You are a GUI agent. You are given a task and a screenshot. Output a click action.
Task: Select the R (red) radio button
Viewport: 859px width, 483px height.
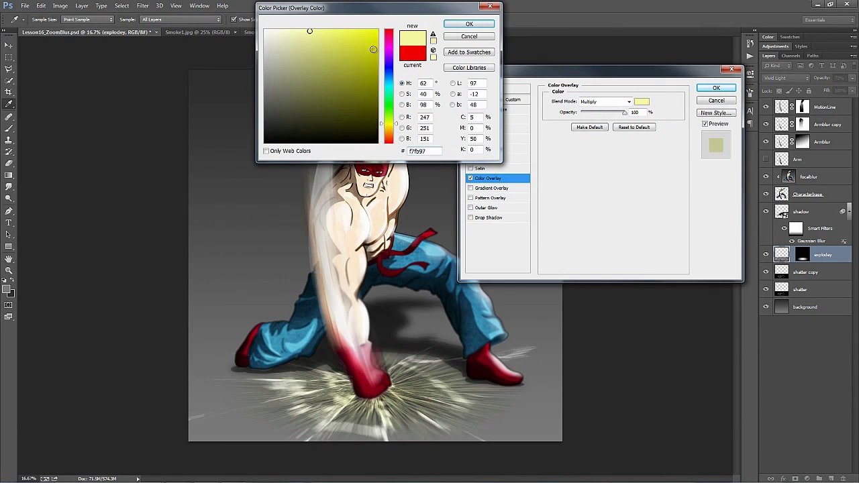pos(401,117)
